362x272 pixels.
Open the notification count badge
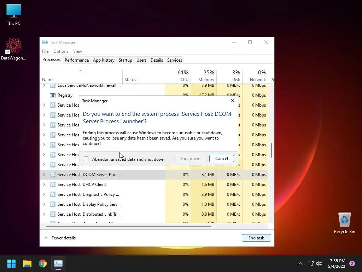352,263
